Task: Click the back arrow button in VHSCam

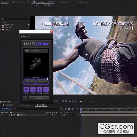Action: pyautogui.click(x=25, y=98)
